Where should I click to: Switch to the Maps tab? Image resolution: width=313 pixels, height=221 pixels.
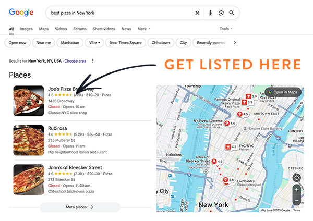pyautogui.click(x=44, y=29)
